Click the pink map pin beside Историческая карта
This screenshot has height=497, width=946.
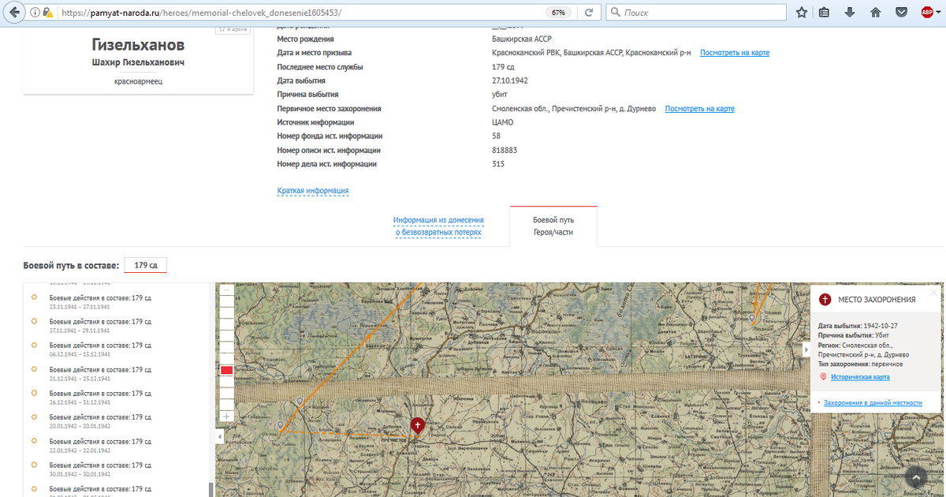click(823, 377)
